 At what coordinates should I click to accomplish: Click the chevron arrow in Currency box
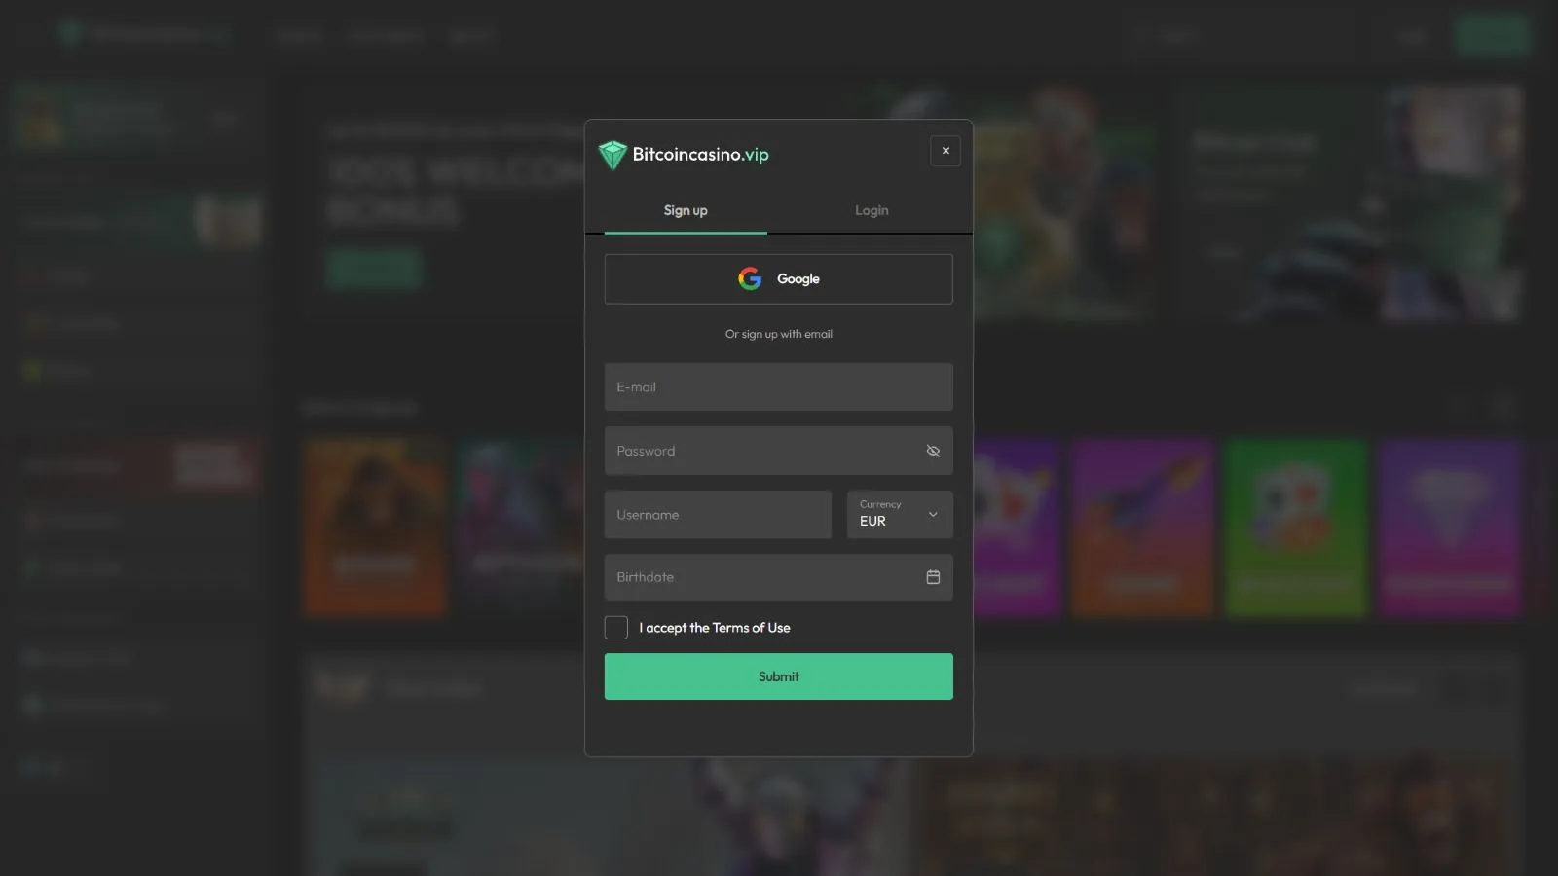point(933,514)
